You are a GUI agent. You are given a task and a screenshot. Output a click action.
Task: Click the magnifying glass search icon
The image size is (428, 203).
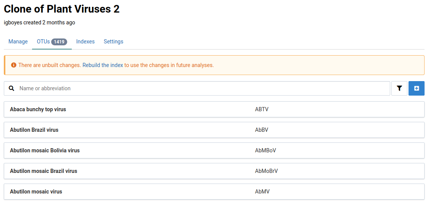(12, 88)
